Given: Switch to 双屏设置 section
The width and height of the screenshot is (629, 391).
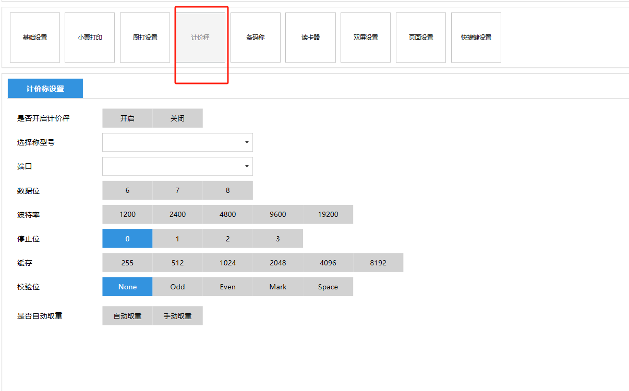Looking at the screenshot, I should [x=366, y=38].
